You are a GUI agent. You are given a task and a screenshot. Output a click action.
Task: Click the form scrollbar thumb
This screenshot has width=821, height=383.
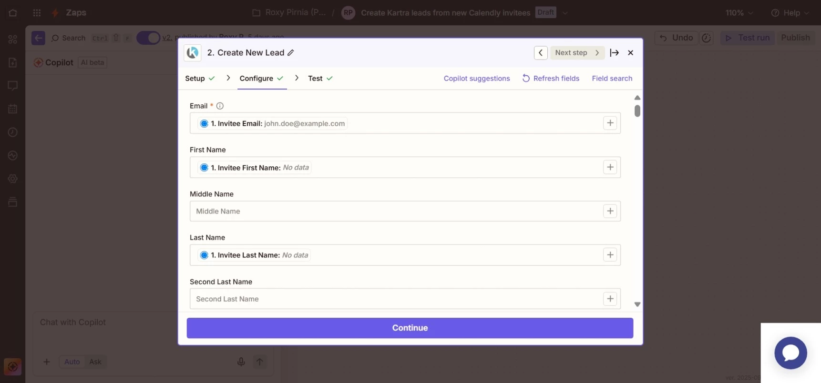(637, 111)
